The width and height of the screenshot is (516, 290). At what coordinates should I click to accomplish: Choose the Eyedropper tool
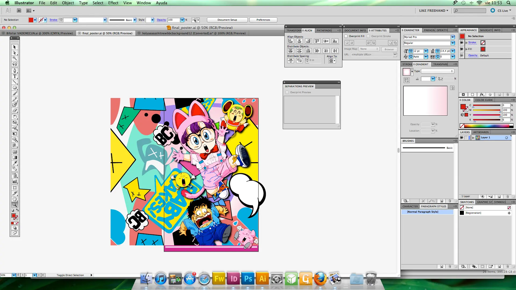(15, 163)
